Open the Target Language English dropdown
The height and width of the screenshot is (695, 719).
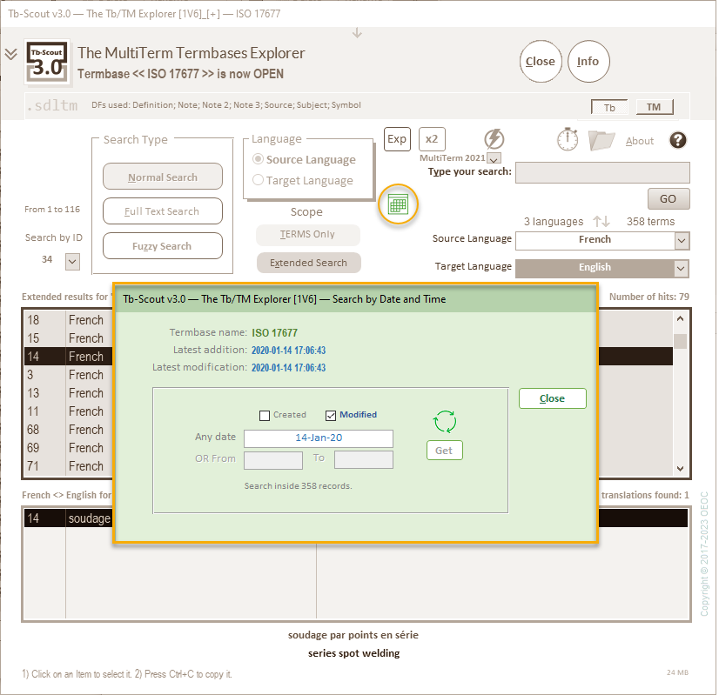point(682,269)
